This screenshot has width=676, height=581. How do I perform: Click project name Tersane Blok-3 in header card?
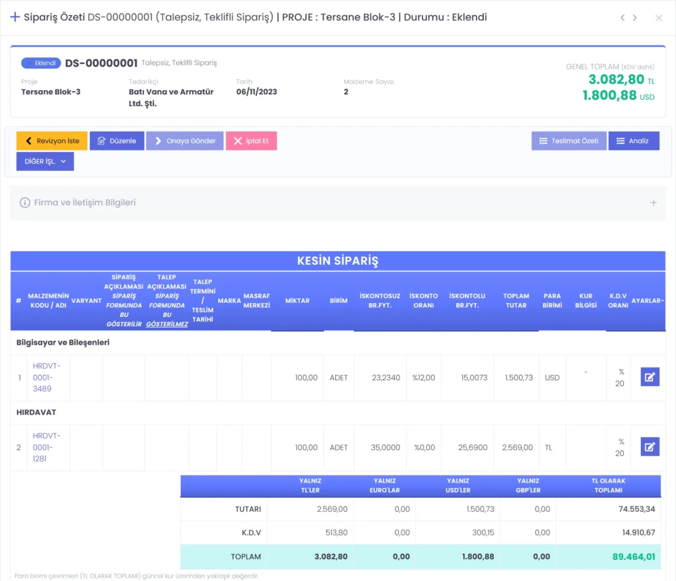[x=51, y=92]
